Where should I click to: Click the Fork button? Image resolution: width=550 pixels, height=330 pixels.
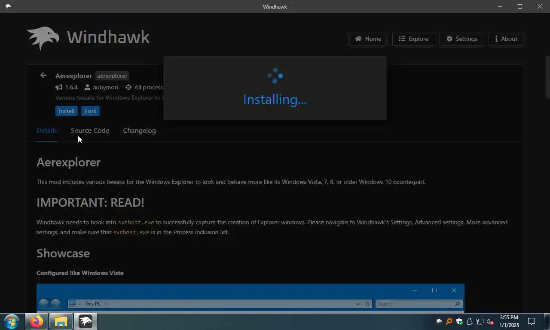(91, 111)
